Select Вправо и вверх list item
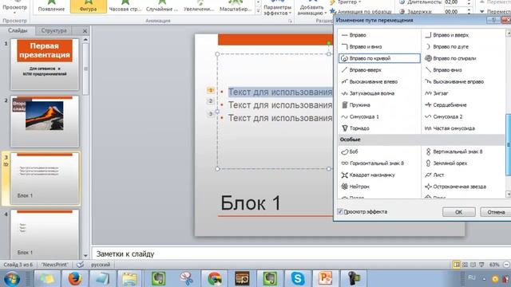The width and height of the screenshot is (511, 287). (447, 35)
